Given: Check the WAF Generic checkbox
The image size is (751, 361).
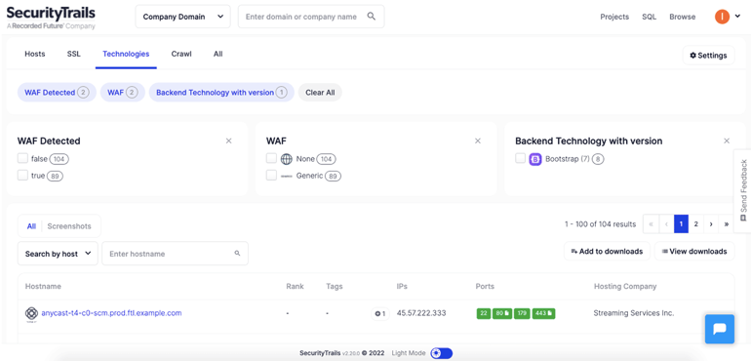Looking at the screenshot, I should coord(271,176).
